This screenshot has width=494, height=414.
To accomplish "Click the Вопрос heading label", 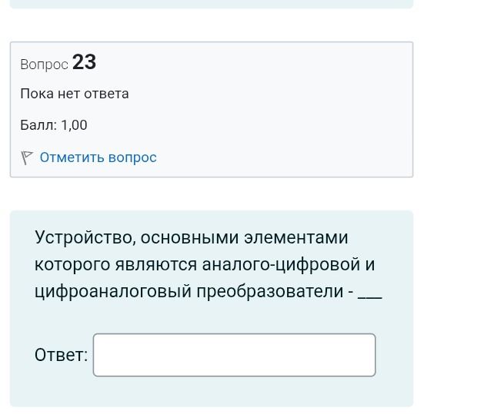I will 44,65.
